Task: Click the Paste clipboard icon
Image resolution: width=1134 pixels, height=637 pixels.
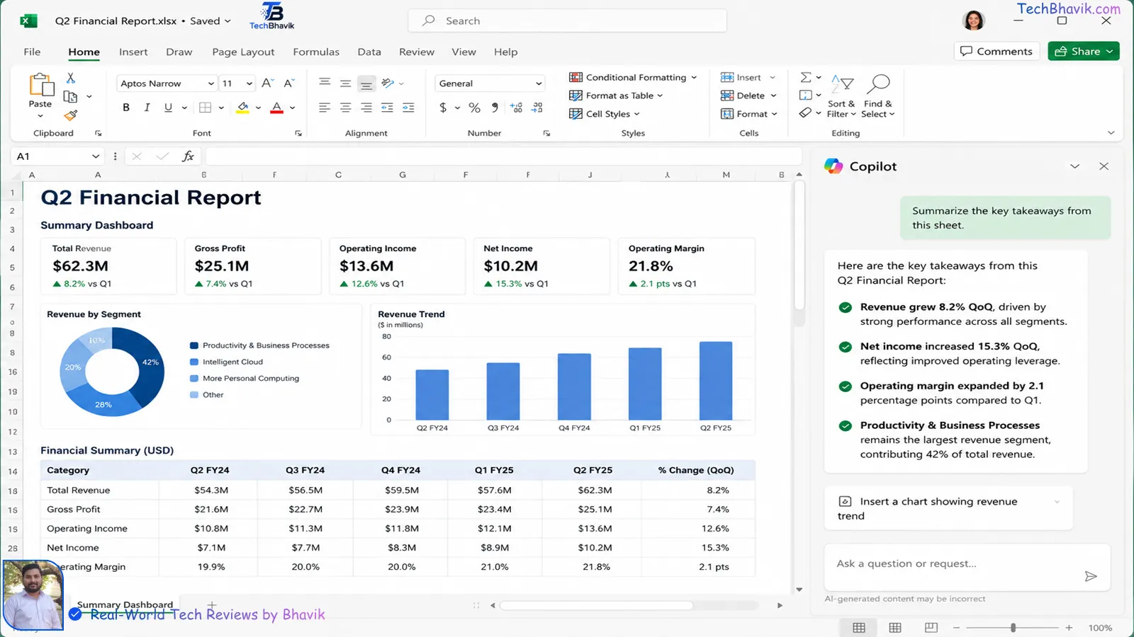Action: coord(41,84)
